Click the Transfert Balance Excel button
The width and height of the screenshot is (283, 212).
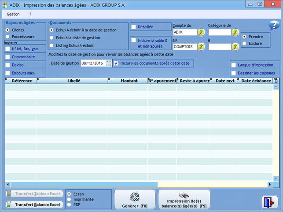tap(33, 205)
